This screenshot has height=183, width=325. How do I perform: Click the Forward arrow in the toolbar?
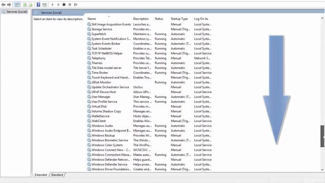tap(9, 5)
